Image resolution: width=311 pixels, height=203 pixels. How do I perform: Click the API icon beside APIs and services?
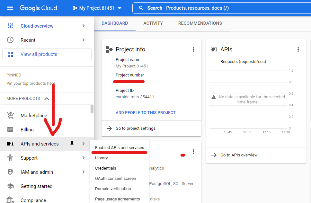10,144
